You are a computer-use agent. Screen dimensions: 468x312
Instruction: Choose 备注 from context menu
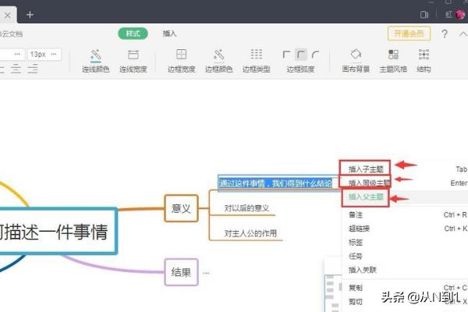pyautogui.click(x=405, y=214)
